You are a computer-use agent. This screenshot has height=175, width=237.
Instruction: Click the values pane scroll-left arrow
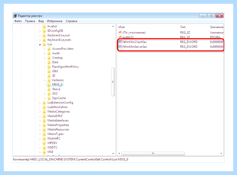click(x=119, y=154)
